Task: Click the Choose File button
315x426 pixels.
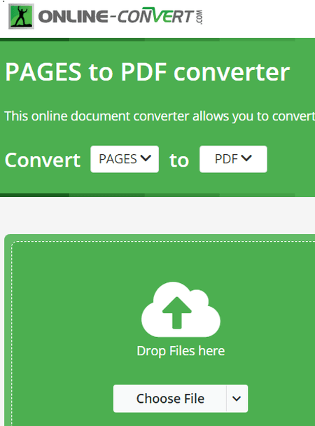Action: pos(170,399)
